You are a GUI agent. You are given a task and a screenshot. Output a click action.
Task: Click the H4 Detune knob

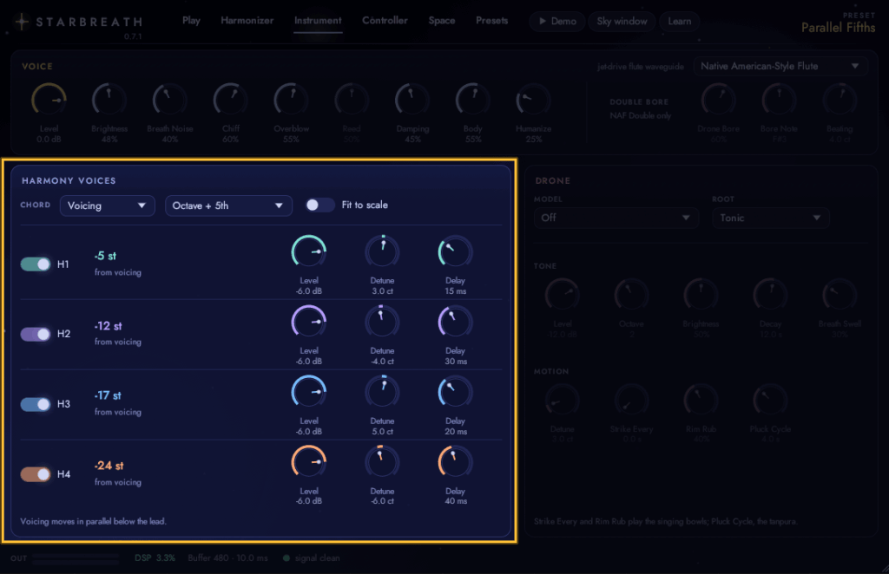tap(382, 462)
